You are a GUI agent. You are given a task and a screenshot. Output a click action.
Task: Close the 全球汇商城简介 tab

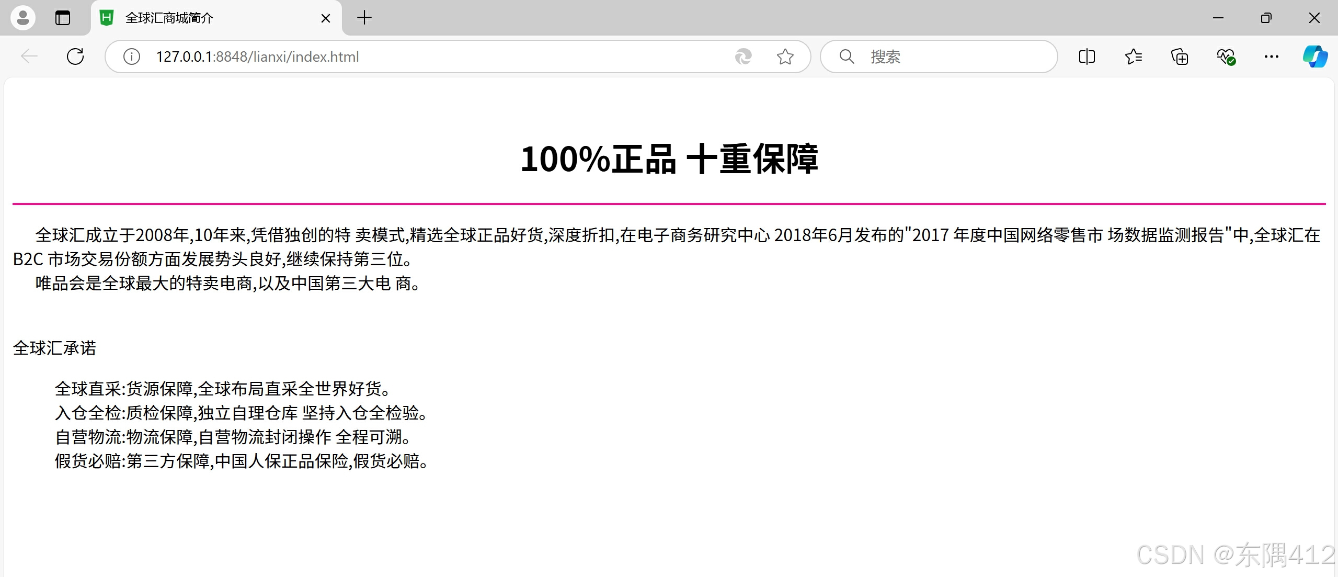click(325, 18)
